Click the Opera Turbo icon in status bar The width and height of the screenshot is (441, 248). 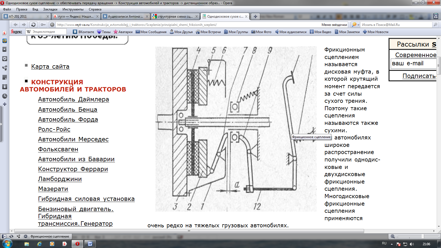click(x=26, y=236)
